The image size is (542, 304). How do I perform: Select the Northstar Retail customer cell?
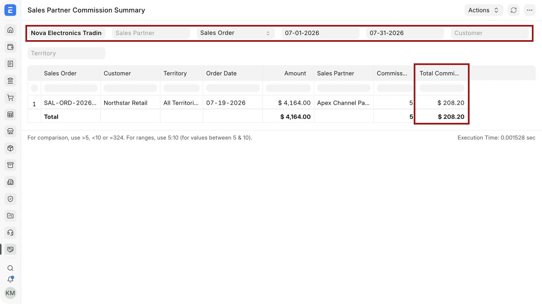[x=130, y=103]
